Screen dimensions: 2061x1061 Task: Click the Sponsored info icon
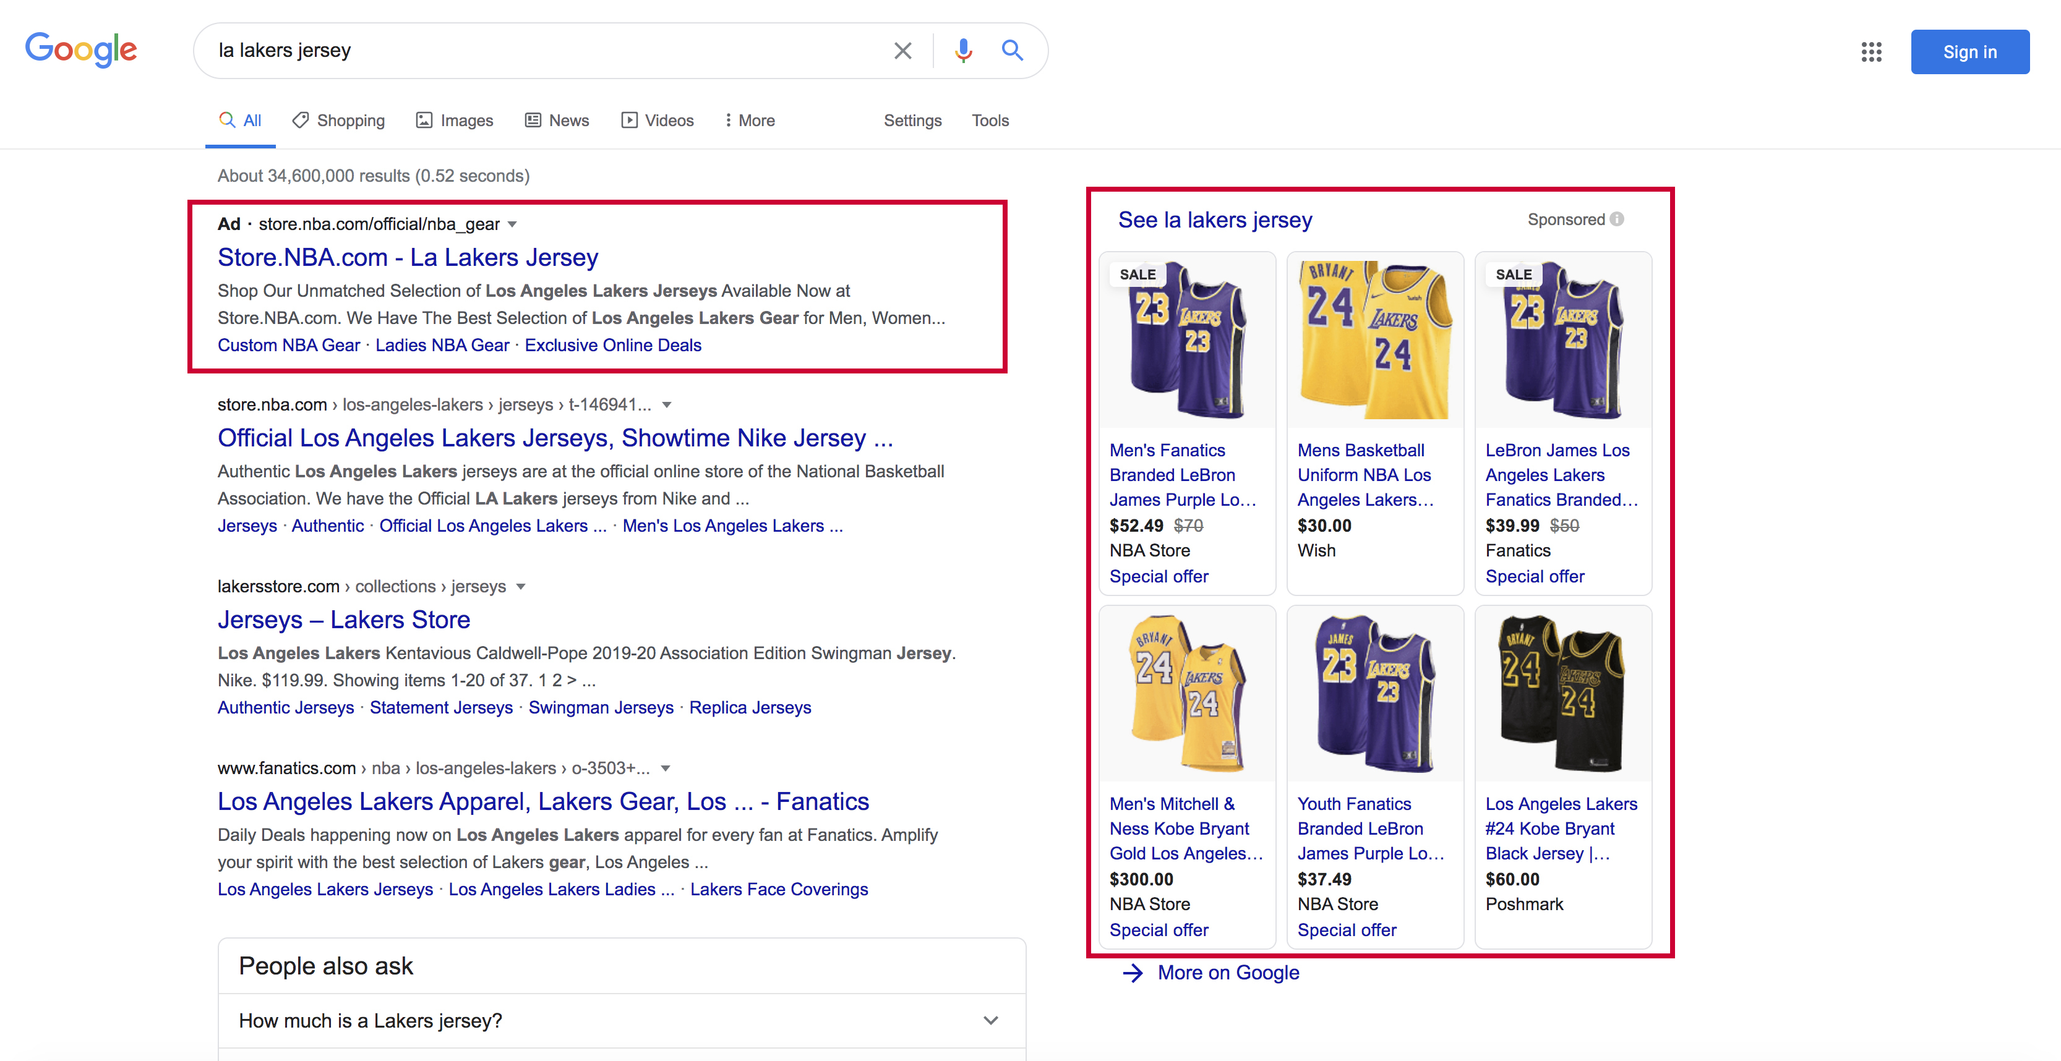(x=1617, y=219)
